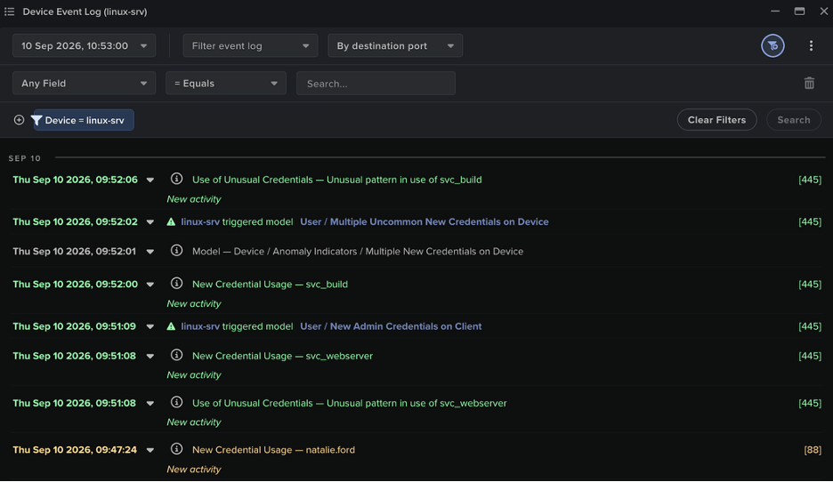
Task: Click warning triangle on New Admin Credentials event
Action: [x=171, y=326]
